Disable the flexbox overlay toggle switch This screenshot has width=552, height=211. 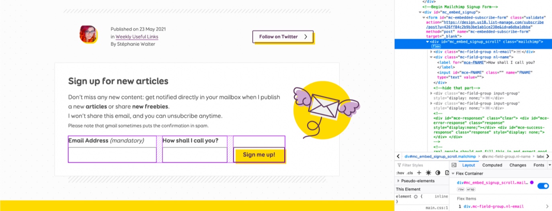coord(543,186)
